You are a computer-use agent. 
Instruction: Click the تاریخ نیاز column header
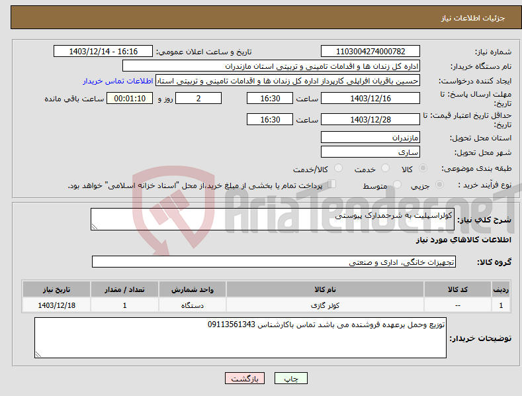pos(57,289)
